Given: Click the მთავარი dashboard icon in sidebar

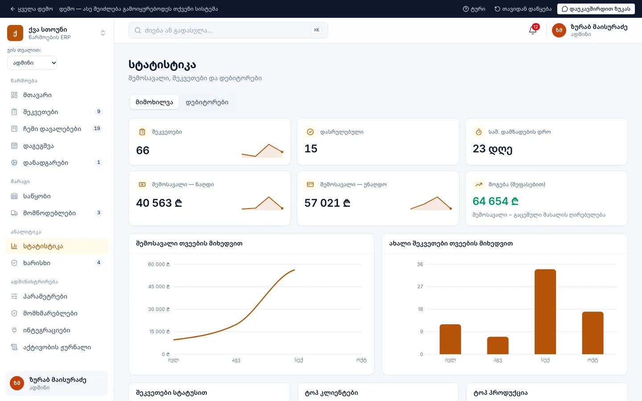Looking at the screenshot, I should point(14,95).
